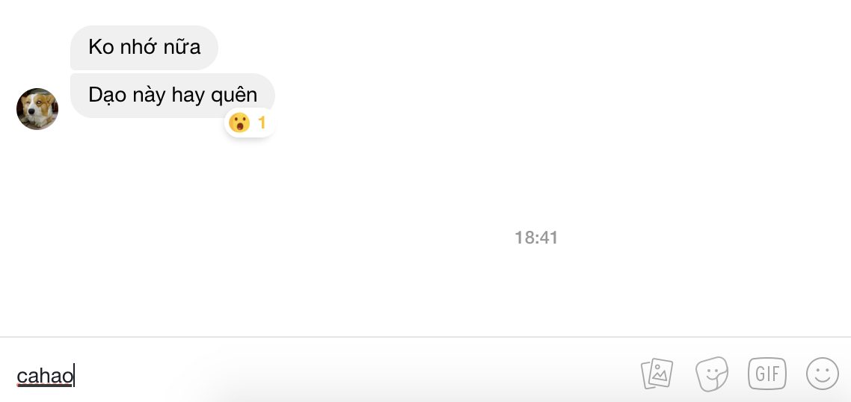Click the reaction count "1"

click(262, 123)
